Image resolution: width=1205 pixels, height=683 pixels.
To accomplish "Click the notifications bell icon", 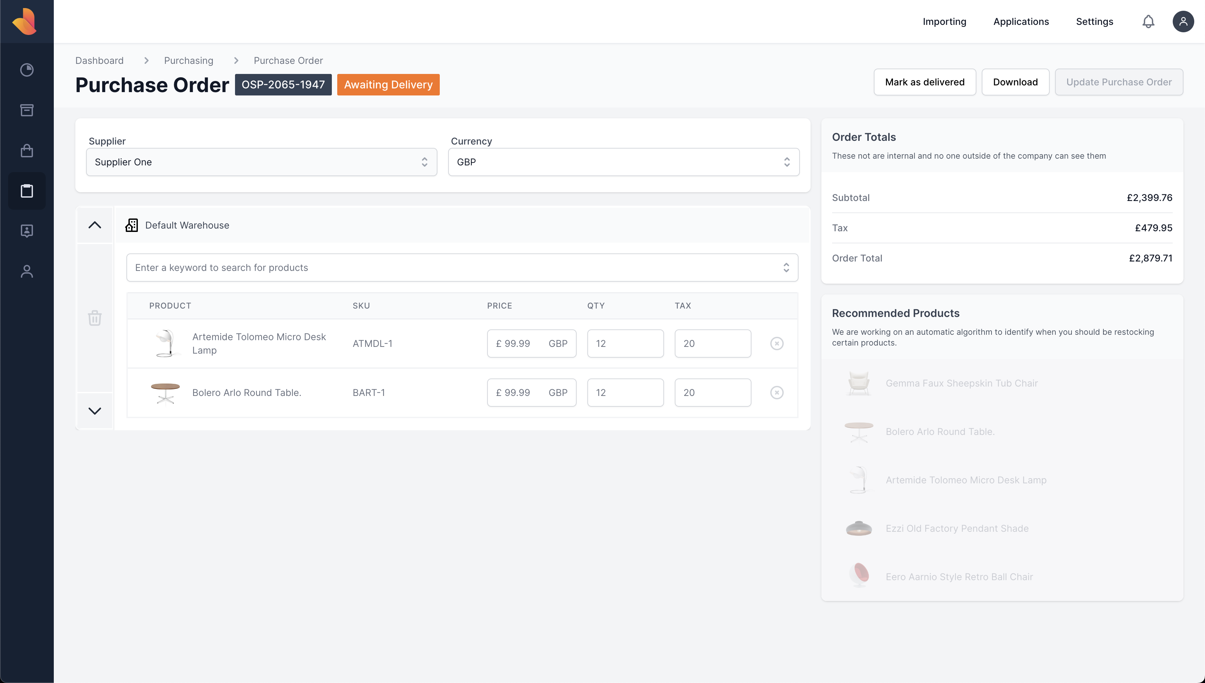I will 1148,22.
